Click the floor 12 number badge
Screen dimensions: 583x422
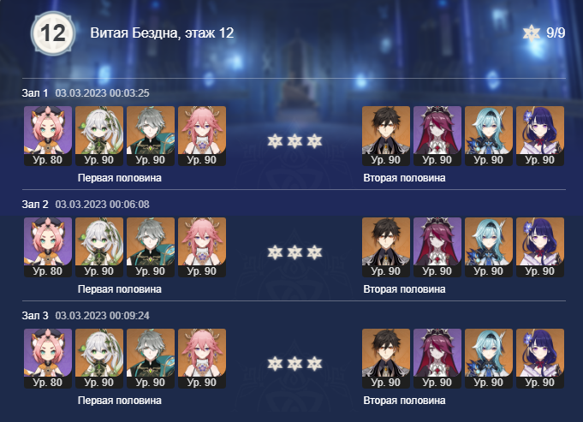(x=53, y=33)
